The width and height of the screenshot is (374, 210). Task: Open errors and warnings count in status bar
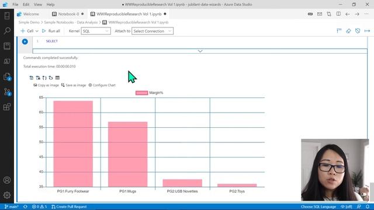(40, 206)
